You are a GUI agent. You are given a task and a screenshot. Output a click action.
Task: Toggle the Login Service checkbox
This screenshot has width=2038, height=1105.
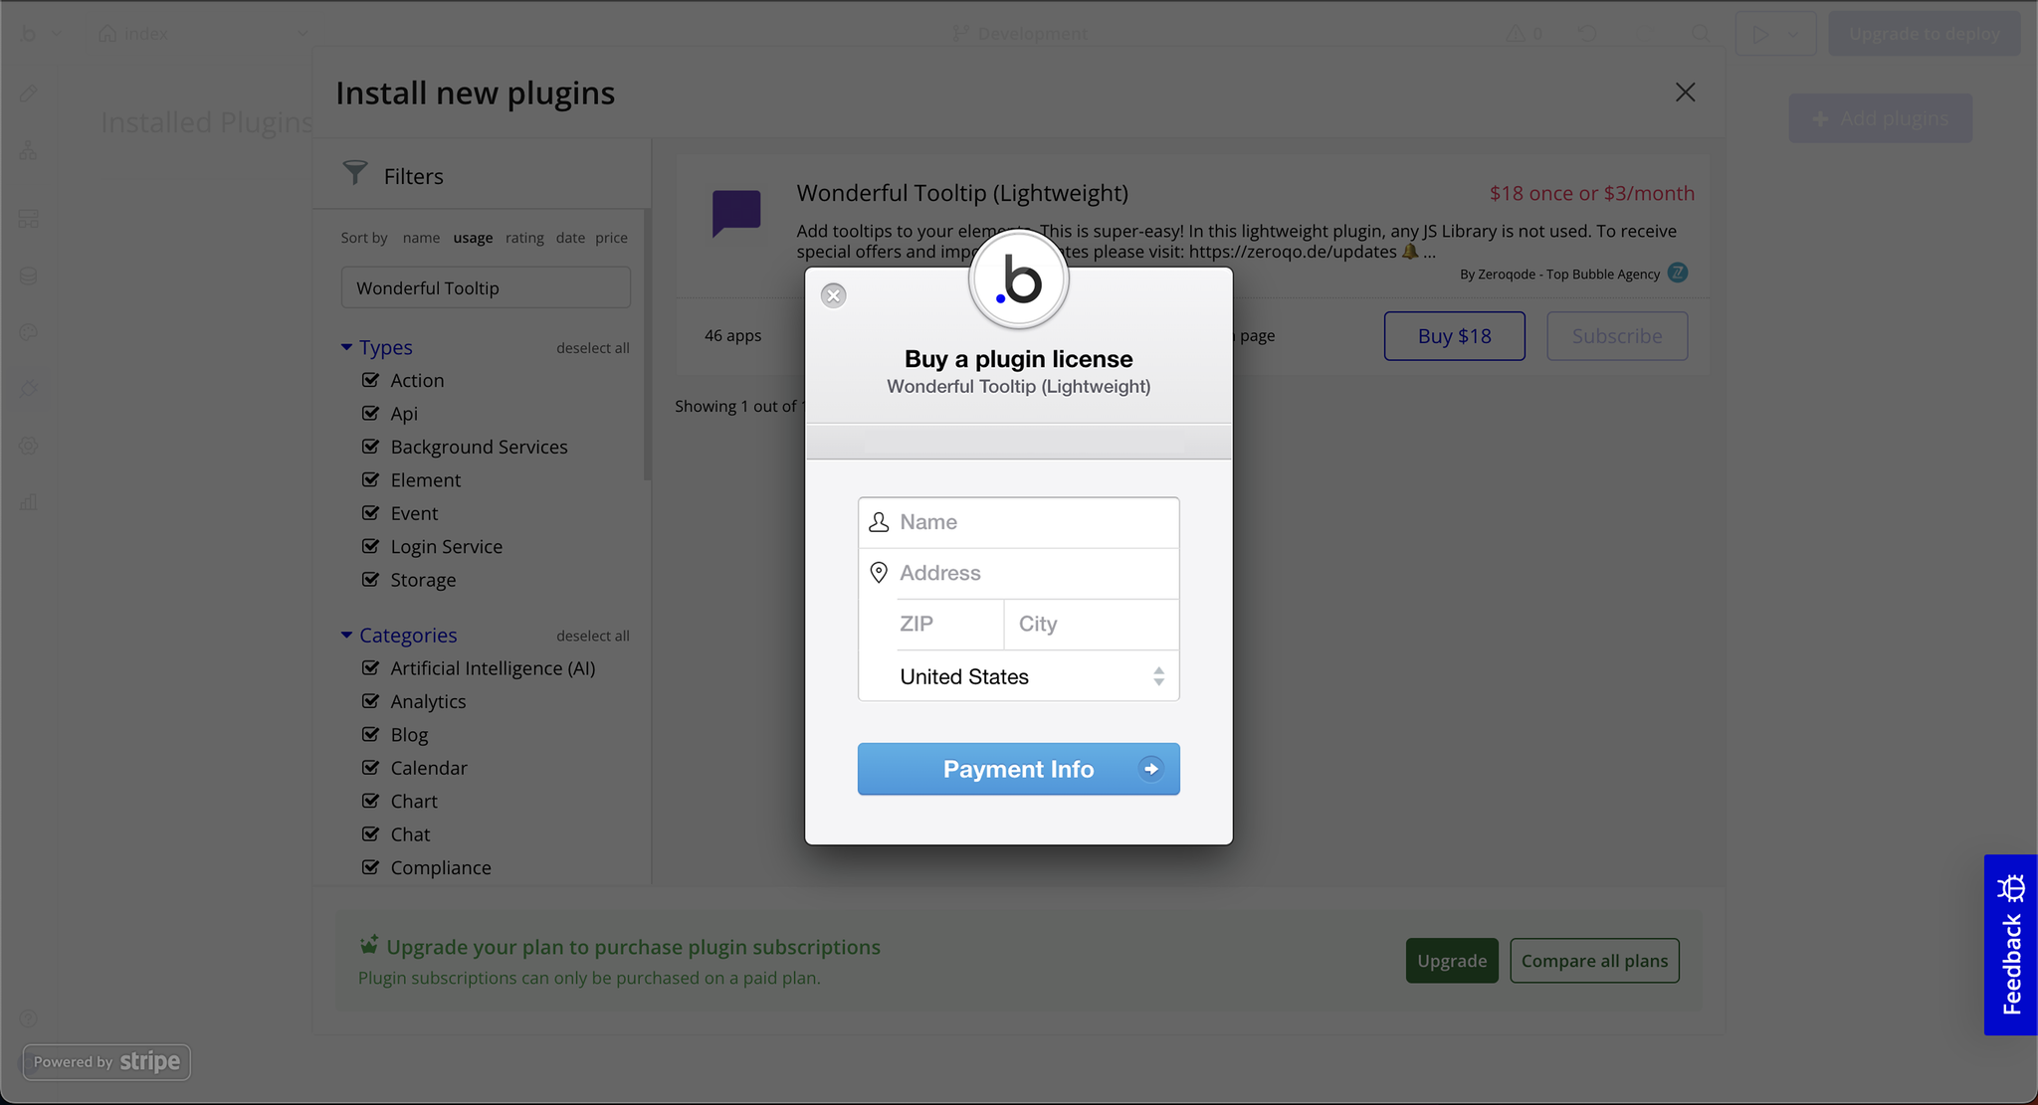click(371, 546)
